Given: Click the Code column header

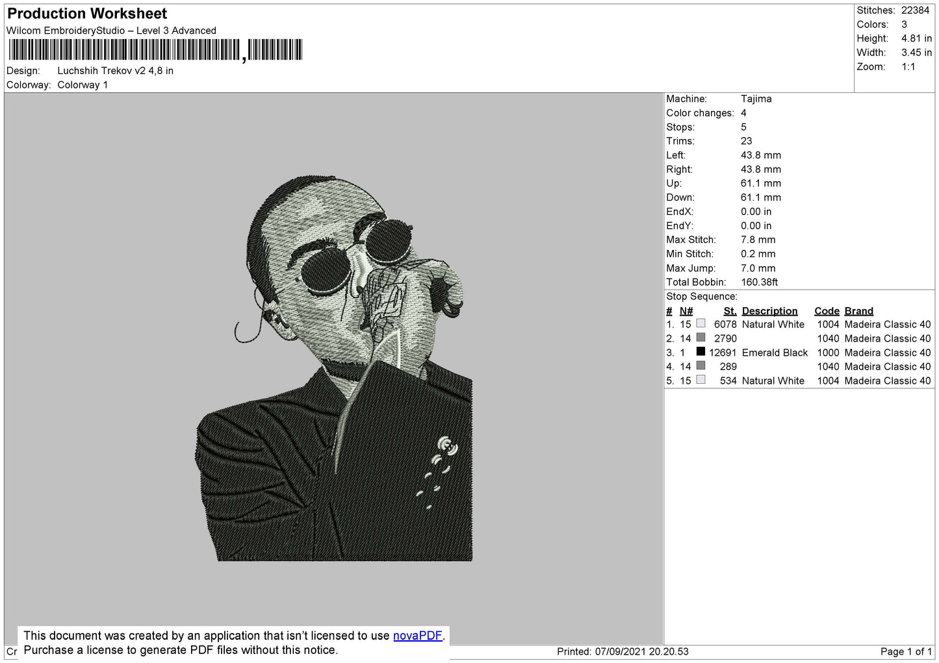Looking at the screenshot, I should pyautogui.click(x=827, y=311).
